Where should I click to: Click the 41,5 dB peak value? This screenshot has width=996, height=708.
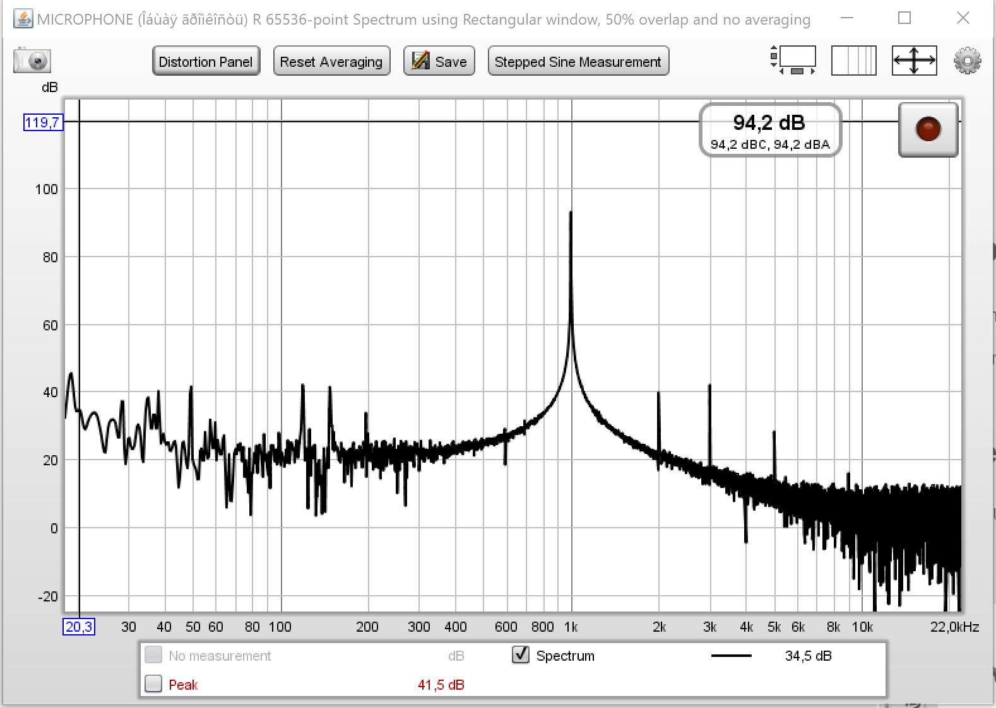441,685
